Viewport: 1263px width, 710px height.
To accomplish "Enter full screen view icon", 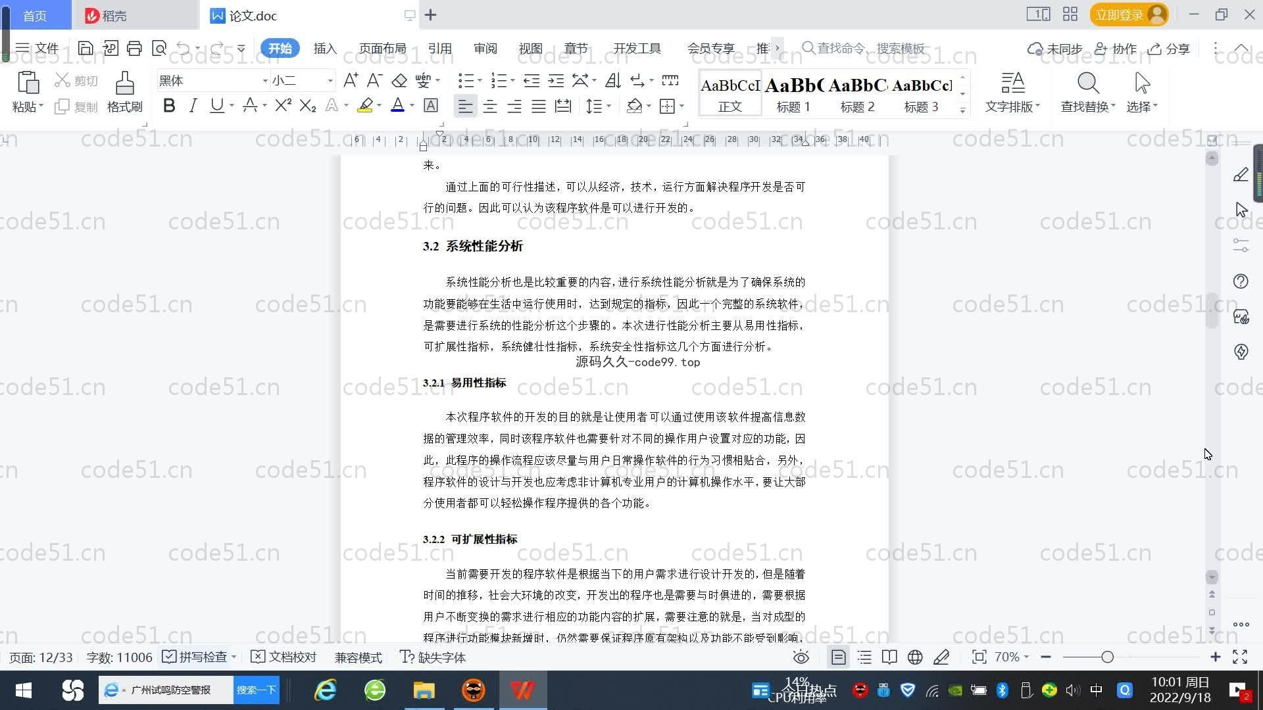I will 1240,657.
